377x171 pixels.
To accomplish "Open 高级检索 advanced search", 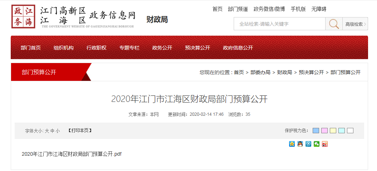I will [x=355, y=24].
